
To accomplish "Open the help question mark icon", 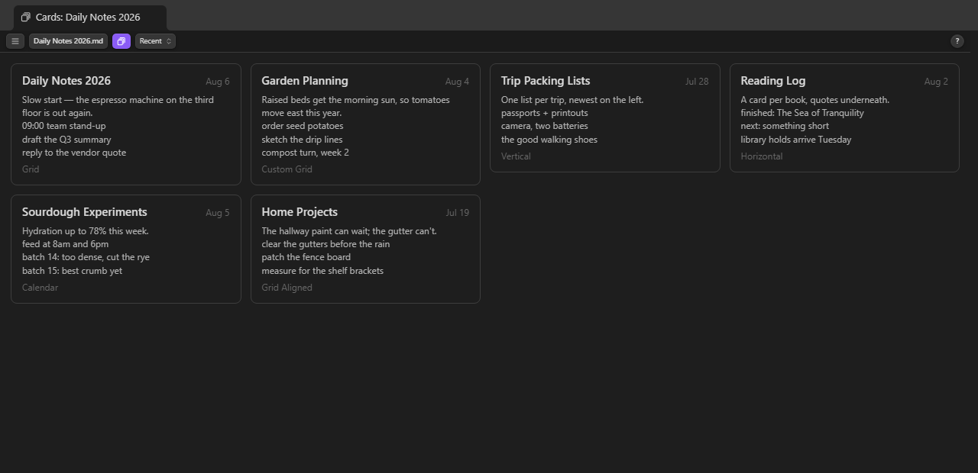I will tap(957, 41).
